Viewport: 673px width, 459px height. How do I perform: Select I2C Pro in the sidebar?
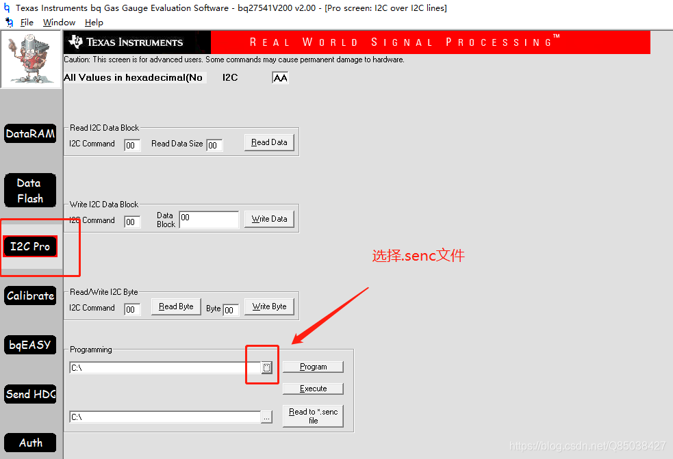pyautogui.click(x=29, y=246)
